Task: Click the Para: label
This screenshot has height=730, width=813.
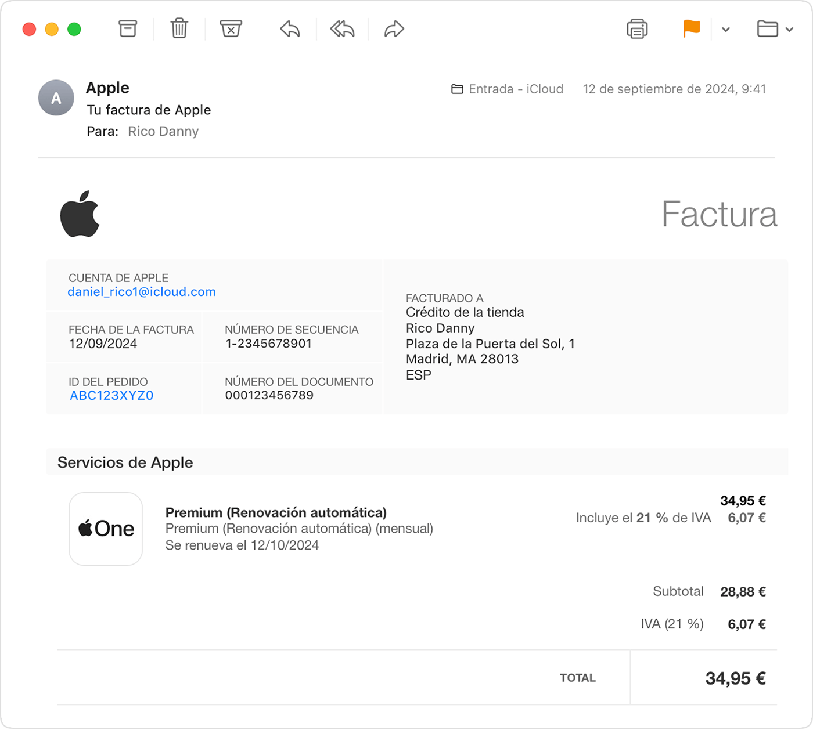Action: point(102,131)
